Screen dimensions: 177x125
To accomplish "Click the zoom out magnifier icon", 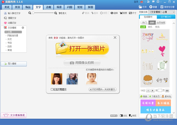I will (x=30, y=13).
